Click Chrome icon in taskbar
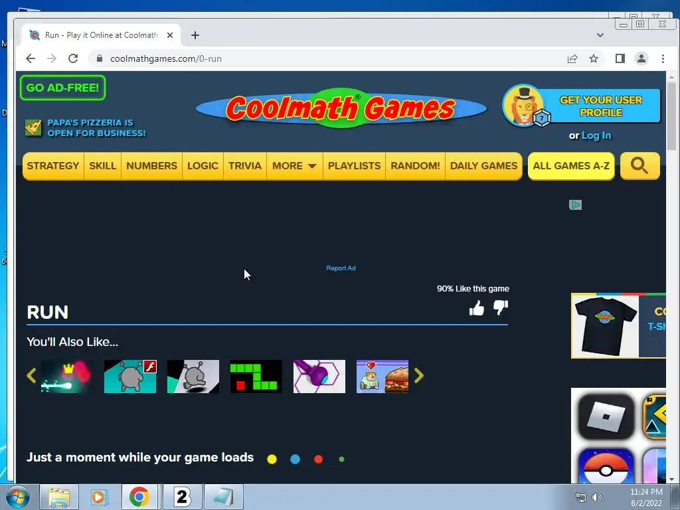 tap(139, 497)
